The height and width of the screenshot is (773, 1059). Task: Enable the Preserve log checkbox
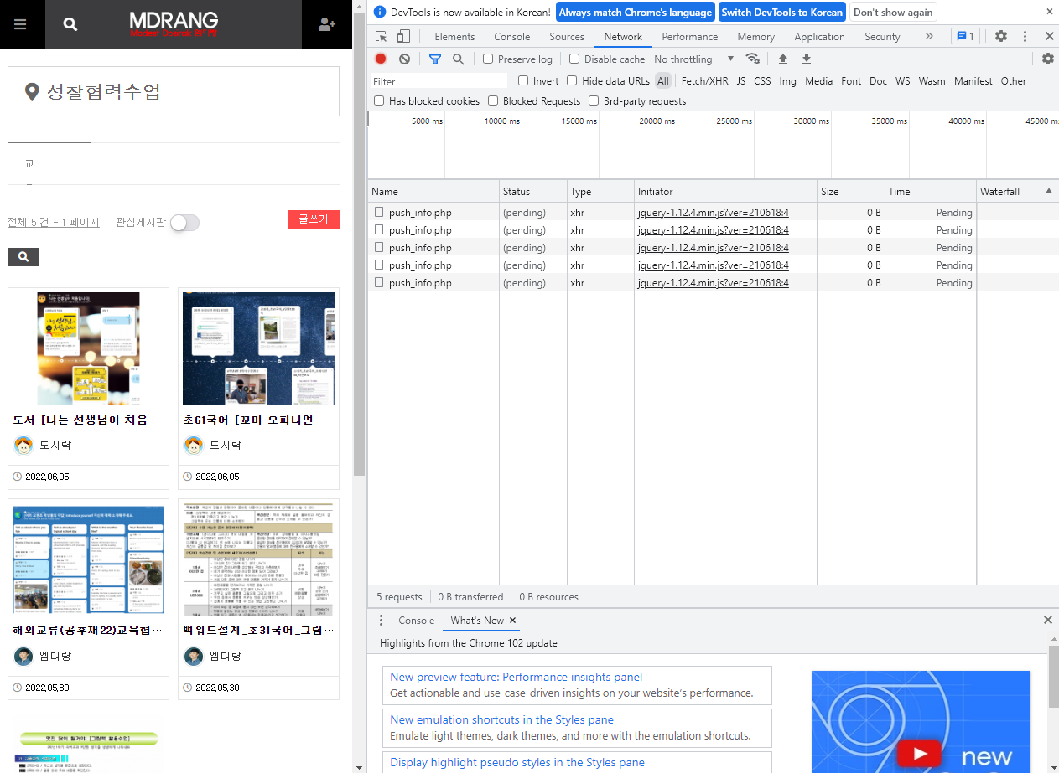488,59
